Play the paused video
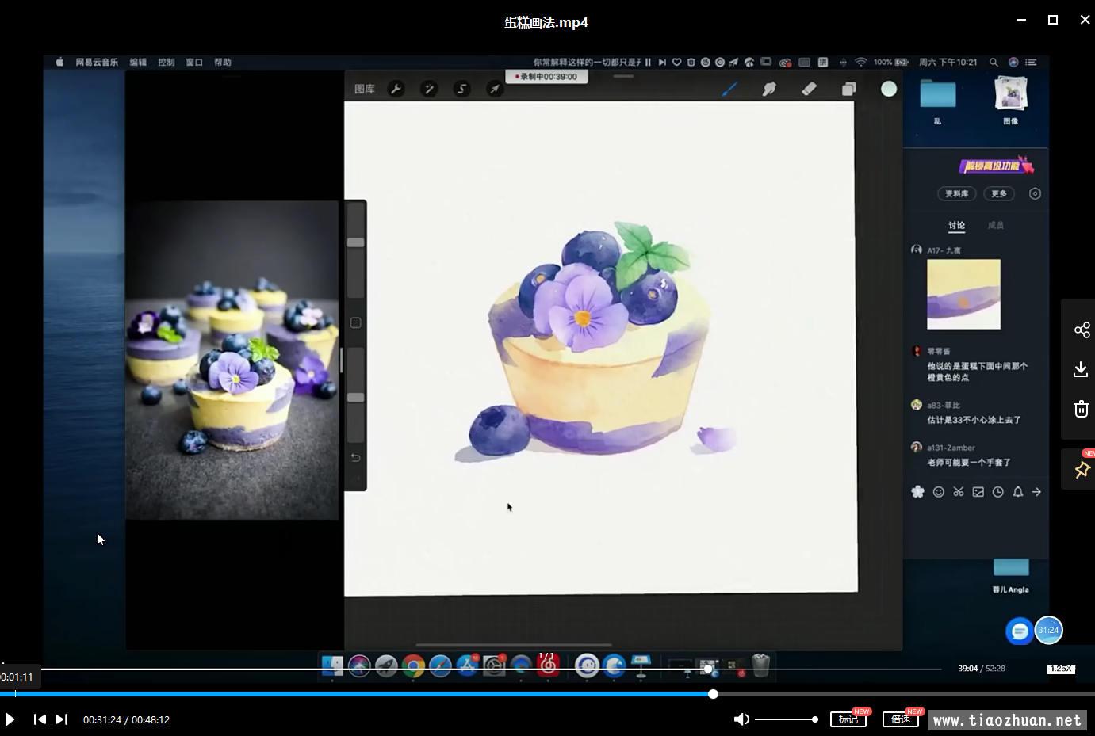This screenshot has height=736, width=1095. click(x=10, y=719)
